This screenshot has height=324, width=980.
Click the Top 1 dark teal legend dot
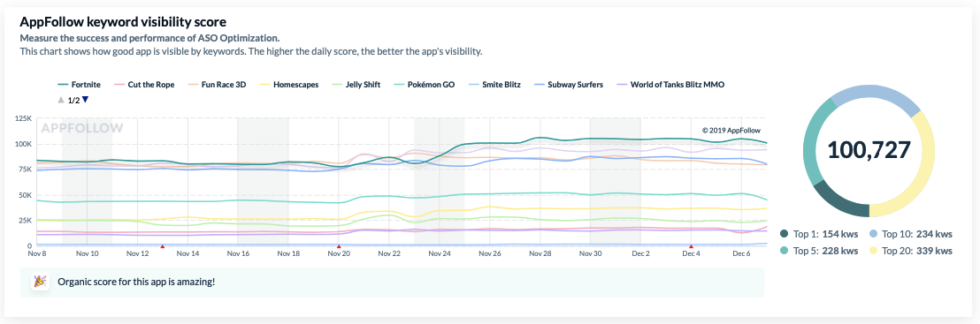(x=784, y=234)
